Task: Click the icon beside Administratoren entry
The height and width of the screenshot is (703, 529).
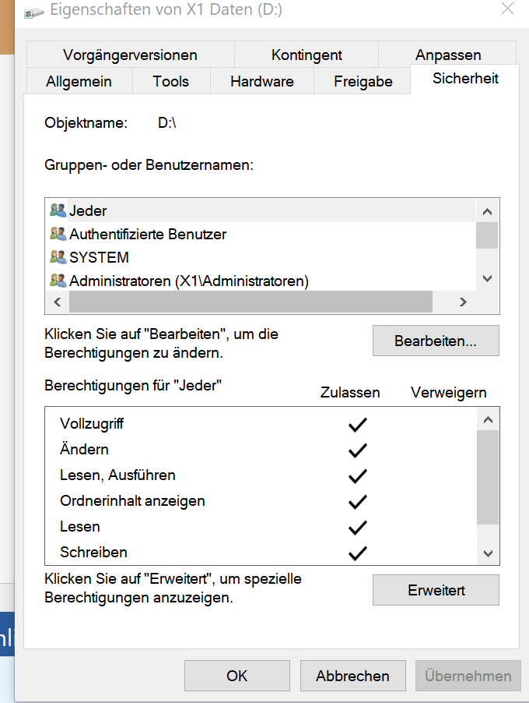Action: pyautogui.click(x=58, y=281)
